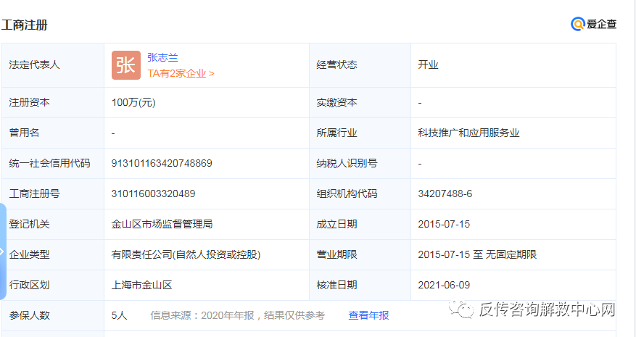Click the 法定代表人 label cell
This screenshot has height=337, width=636.
pos(53,65)
